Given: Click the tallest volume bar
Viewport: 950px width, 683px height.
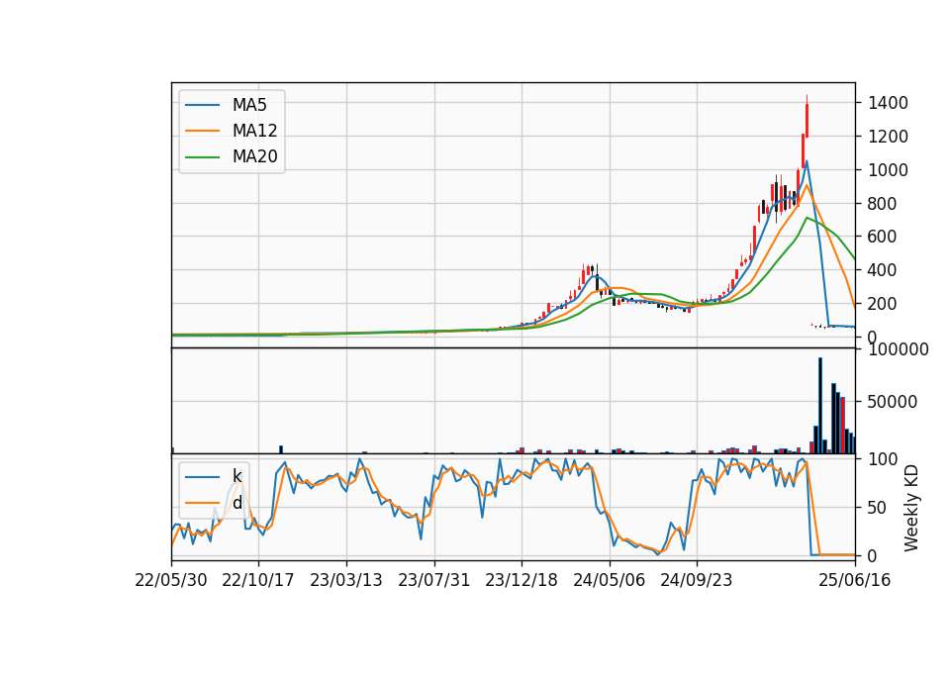Looking at the screenshot, I should [x=820, y=406].
